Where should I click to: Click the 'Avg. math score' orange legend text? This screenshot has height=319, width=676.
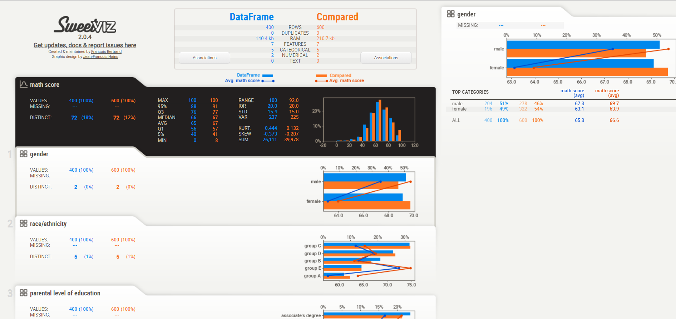pyautogui.click(x=346, y=80)
